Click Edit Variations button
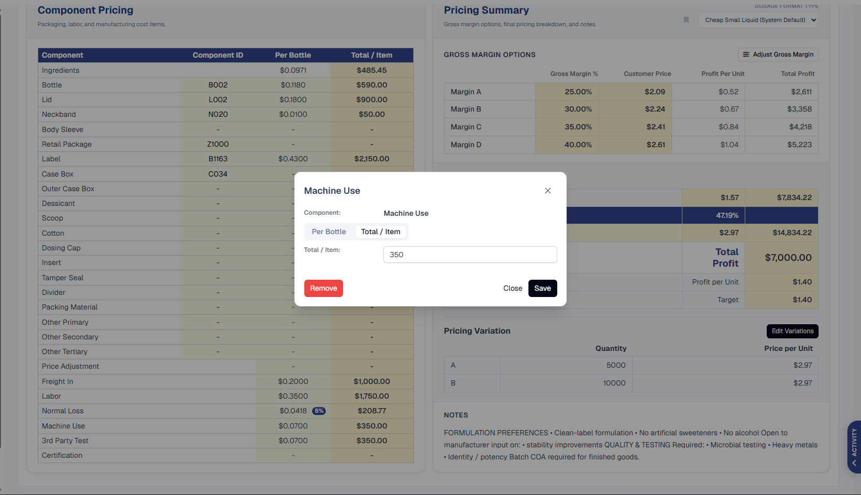Viewport: 861px width, 495px height. click(x=792, y=331)
